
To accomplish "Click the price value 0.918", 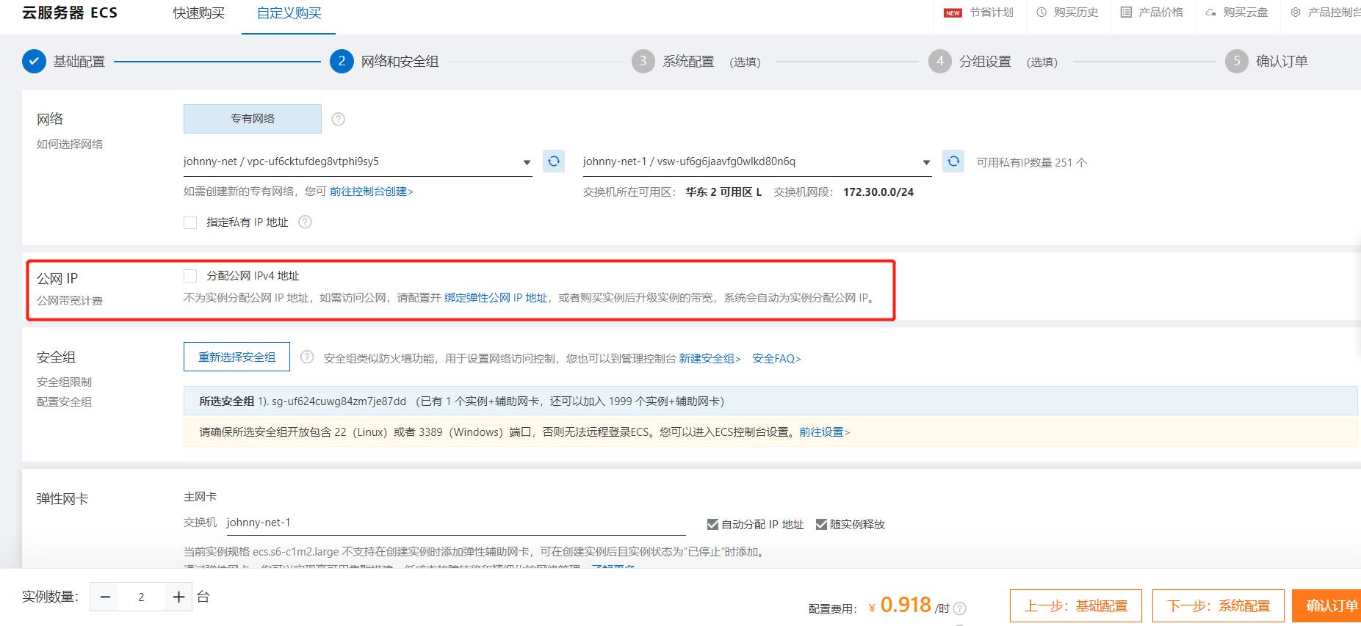I will click(906, 605).
